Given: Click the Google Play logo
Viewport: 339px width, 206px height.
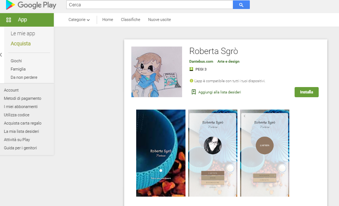Looking at the screenshot, I should pos(31,5).
